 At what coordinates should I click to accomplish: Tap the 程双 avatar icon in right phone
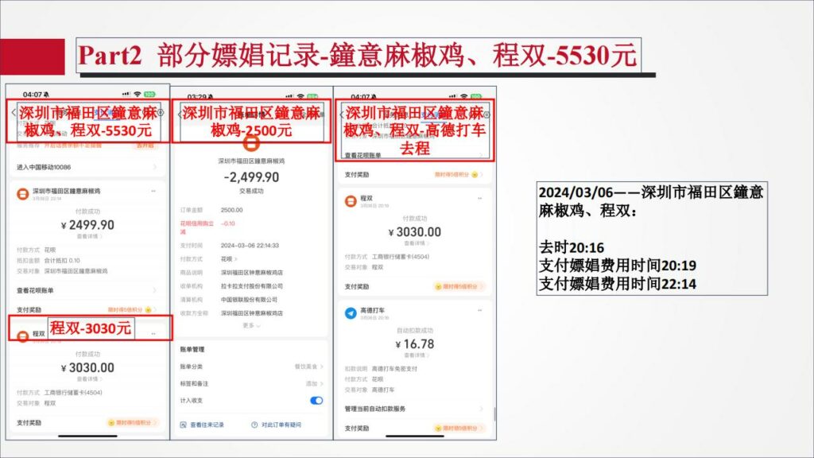(x=351, y=201)
